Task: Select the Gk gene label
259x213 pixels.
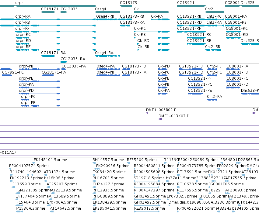Action: pyautogui.click(x=136, y=9)
